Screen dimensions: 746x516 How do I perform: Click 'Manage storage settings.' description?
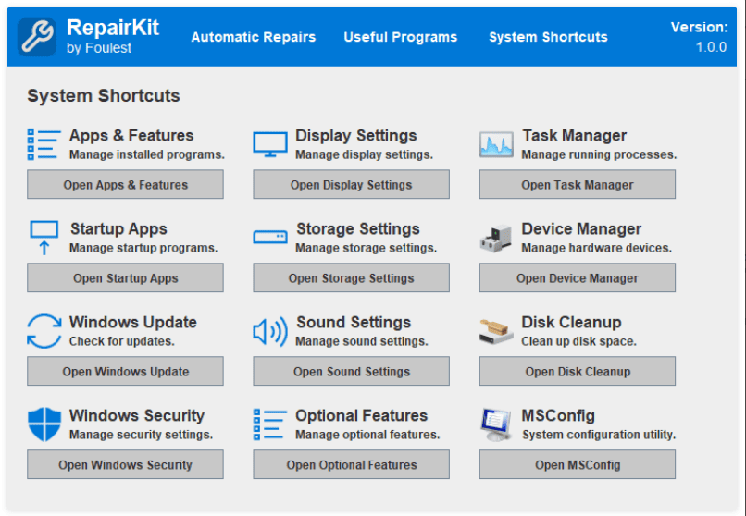(x=366, y=248)
